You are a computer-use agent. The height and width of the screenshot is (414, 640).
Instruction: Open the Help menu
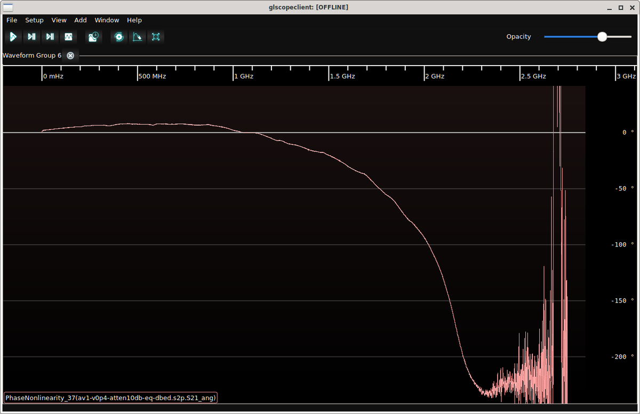click(134, 20)
